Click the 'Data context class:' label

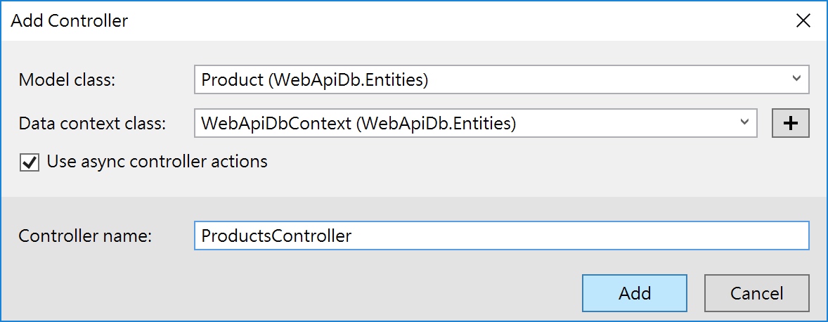pyautogui.click(x=92, y=124)
